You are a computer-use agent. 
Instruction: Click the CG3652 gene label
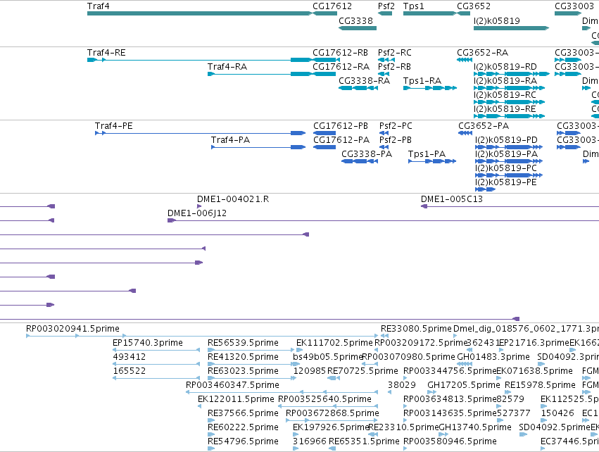pos(474,6)
